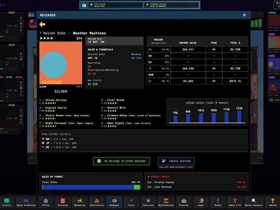Click 265,411 record sales cell
Viewport: 280px width, 210px height.
(188, 49)
